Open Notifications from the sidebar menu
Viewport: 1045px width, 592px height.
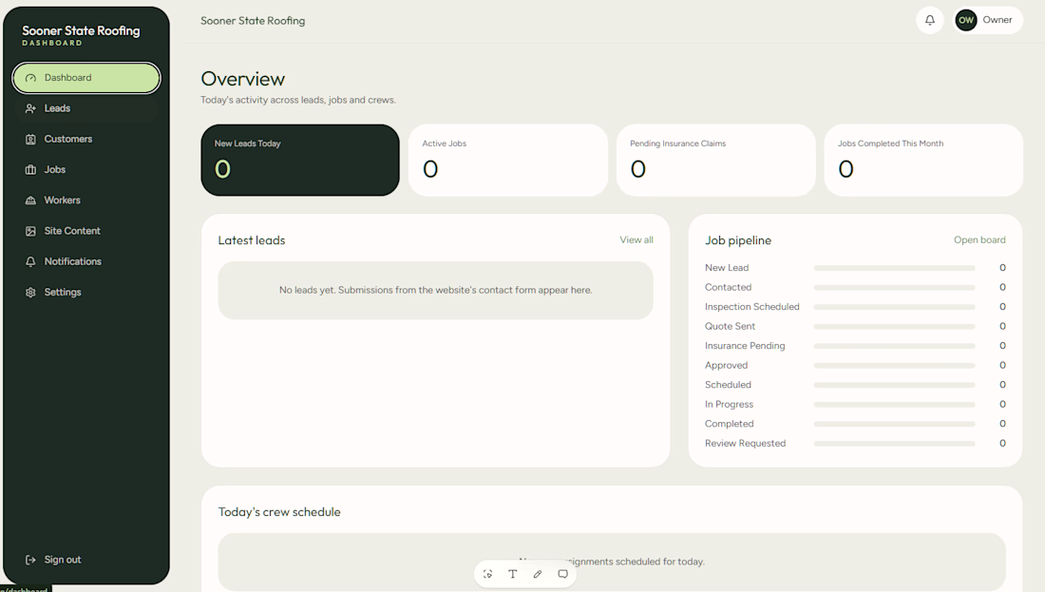[x=86, y=261]
